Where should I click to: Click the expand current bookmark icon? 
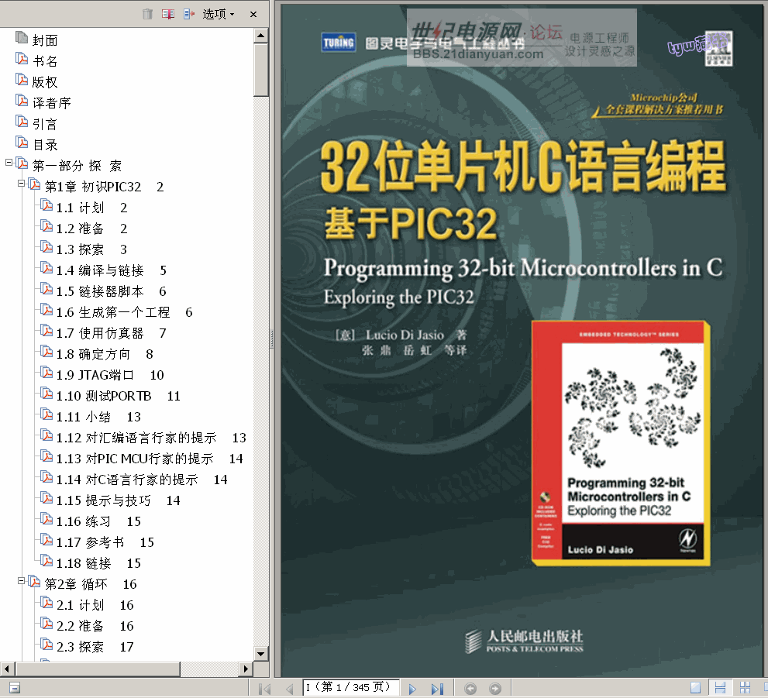pos(188,14)
